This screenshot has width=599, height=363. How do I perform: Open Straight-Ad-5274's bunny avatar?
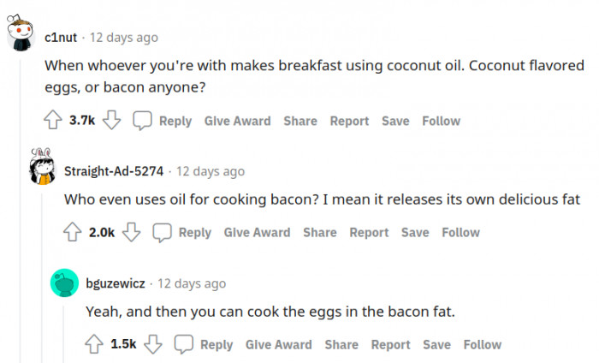click(x=43, y=167)
